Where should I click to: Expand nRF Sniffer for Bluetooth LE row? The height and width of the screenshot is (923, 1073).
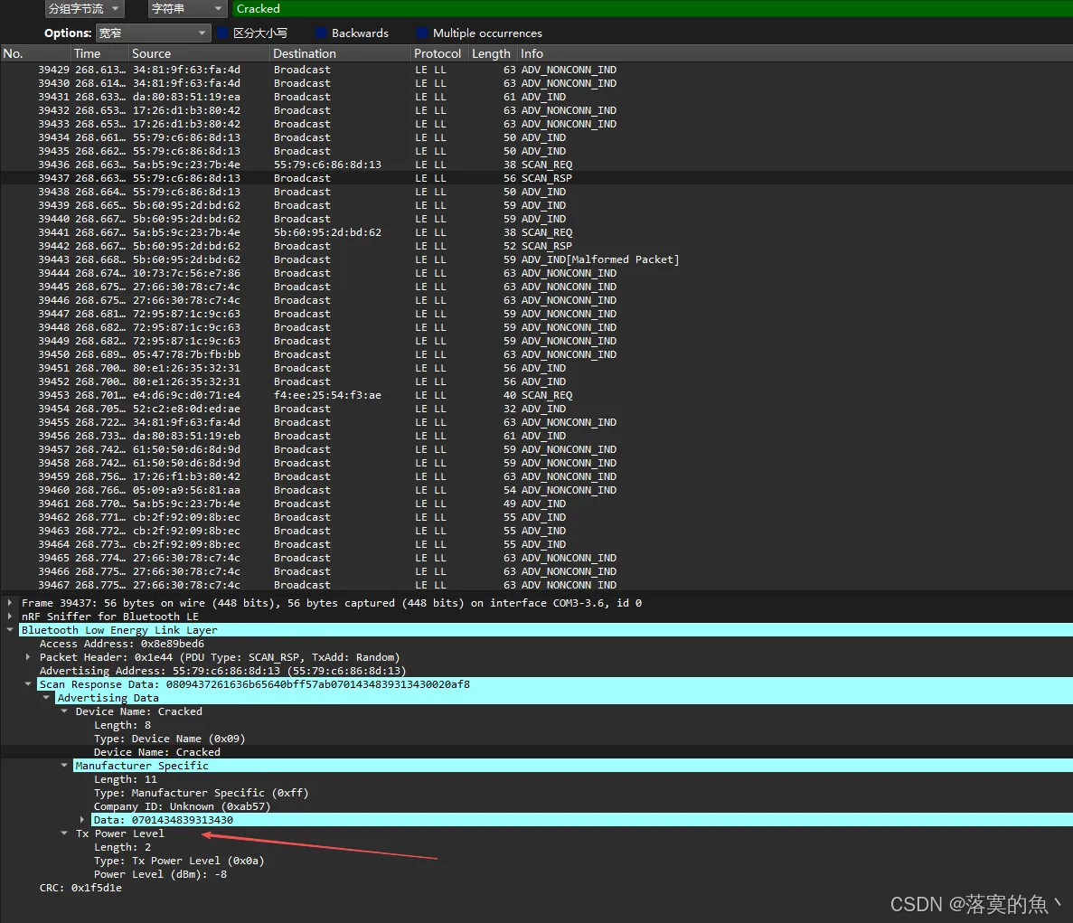coord(10,617)
